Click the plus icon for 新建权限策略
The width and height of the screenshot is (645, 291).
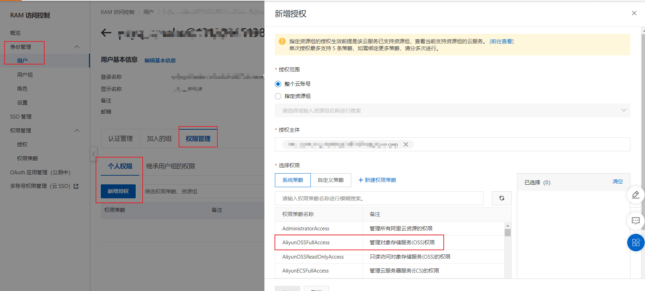click(x=361, y=180)
